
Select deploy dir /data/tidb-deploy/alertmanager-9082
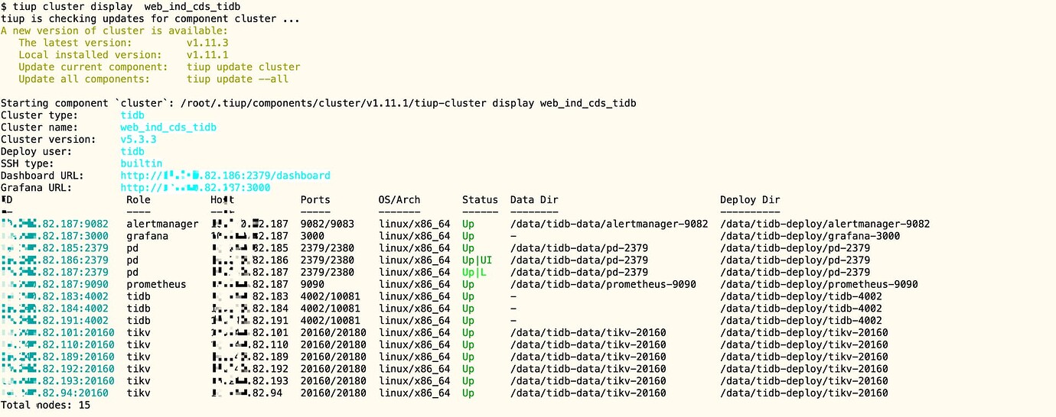825,225
